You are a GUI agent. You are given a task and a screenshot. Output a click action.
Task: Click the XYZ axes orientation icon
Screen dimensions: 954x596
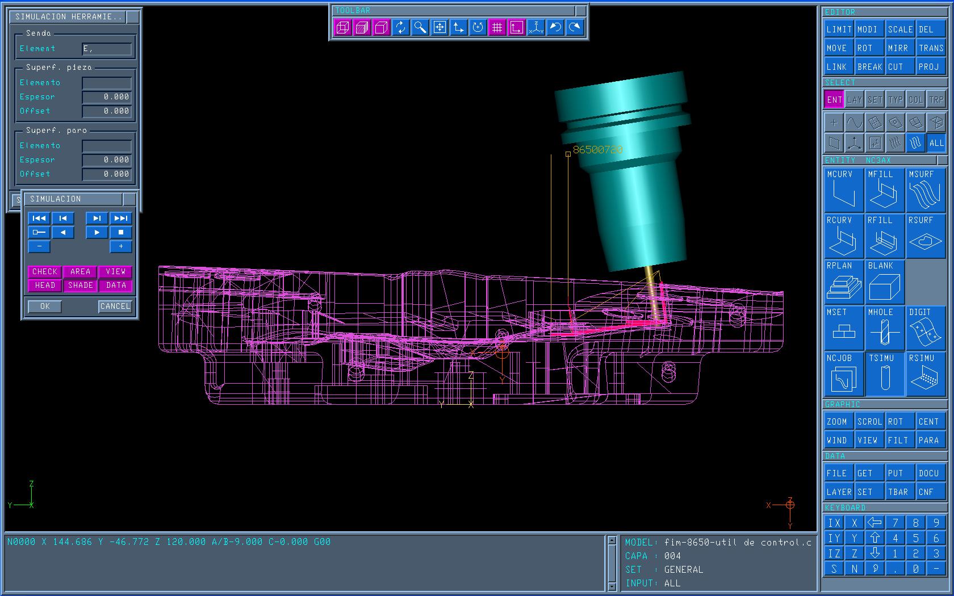[536, 27]
